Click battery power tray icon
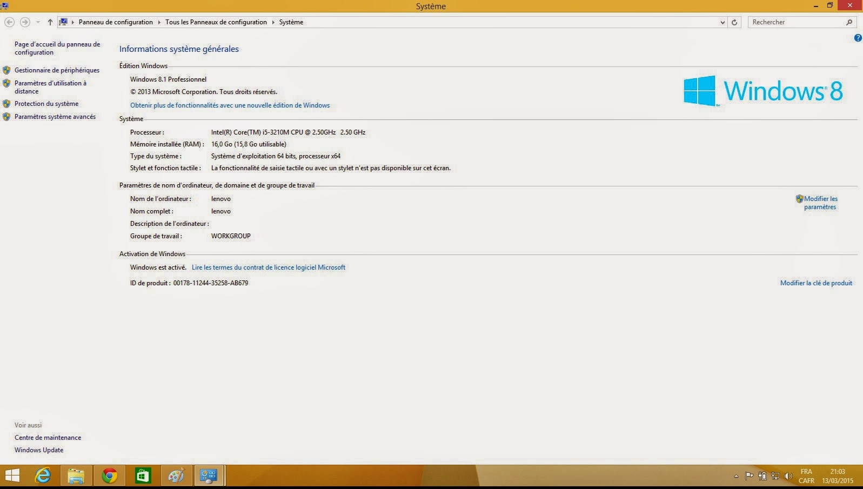863x489 pixels. pyautogui.click(x=762, y=476)
